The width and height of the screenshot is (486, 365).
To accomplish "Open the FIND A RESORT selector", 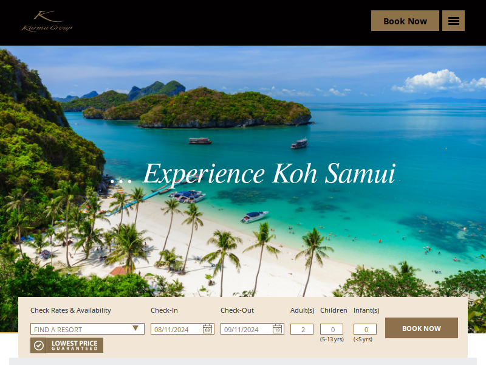I will point(87,329).
